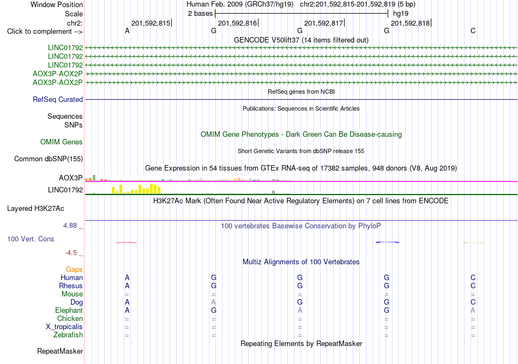
Task: Click the 'chr2:' base position label
Action: [75, 23]
